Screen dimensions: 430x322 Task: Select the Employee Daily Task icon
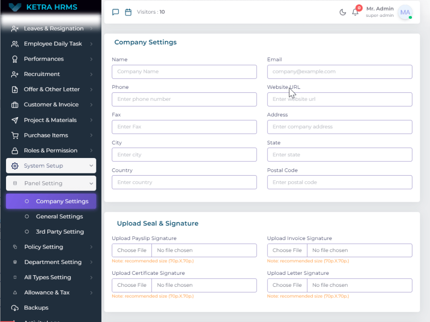click(x=13, y=43)
